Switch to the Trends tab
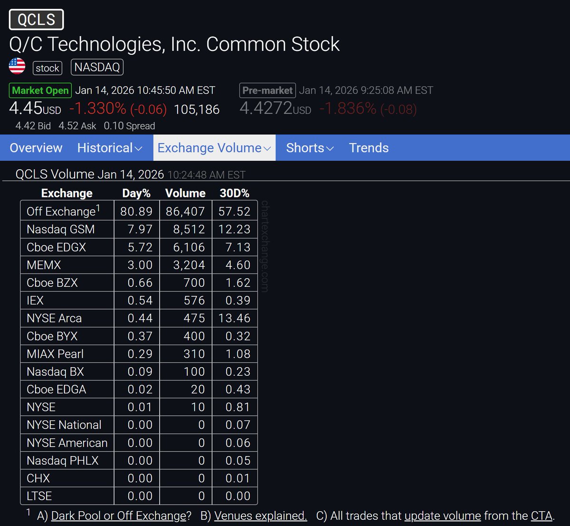This screenshot has height=526, width=570. (369, 148)
